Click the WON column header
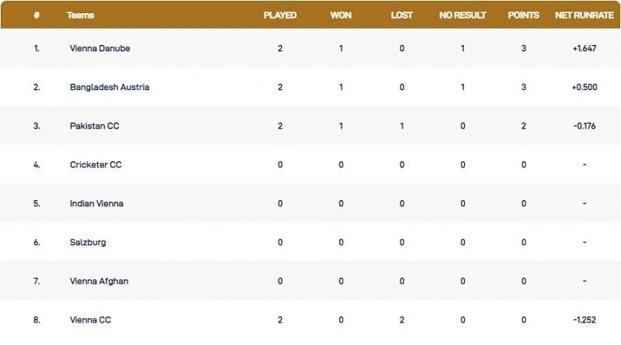 point(342,15)
